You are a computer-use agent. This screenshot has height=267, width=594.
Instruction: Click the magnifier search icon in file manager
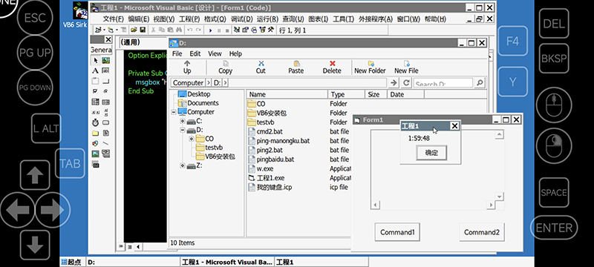(479, 83)
